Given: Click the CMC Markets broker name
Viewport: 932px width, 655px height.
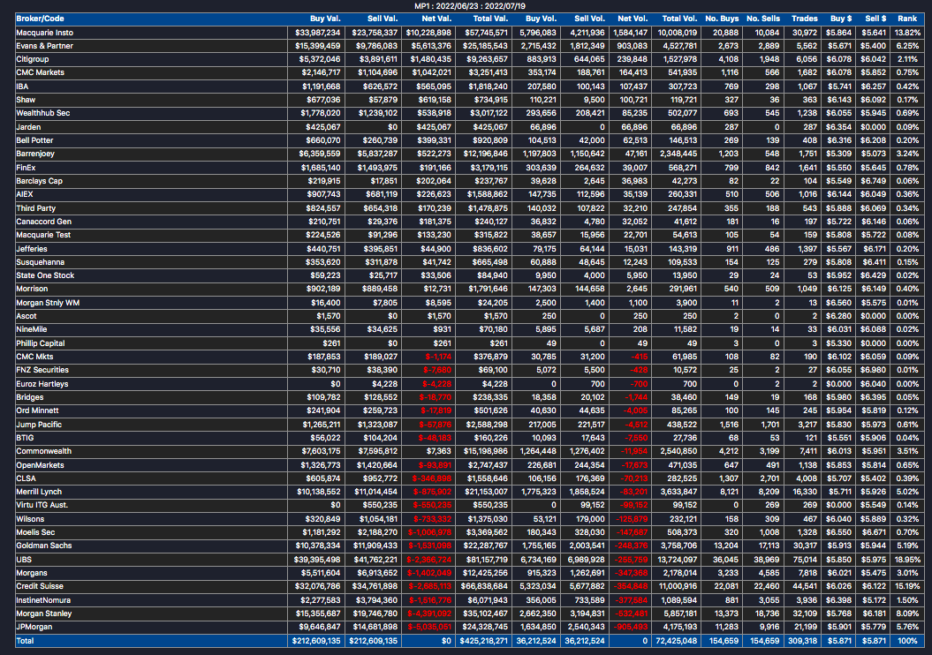Looking at the screenshot, I should point(41,72).
